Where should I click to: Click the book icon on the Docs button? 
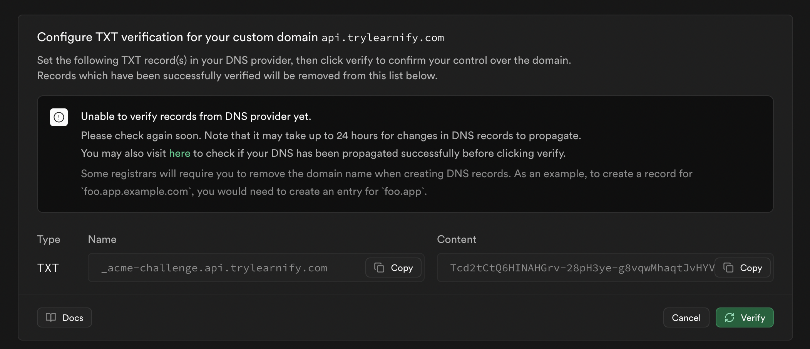point(51,317)
